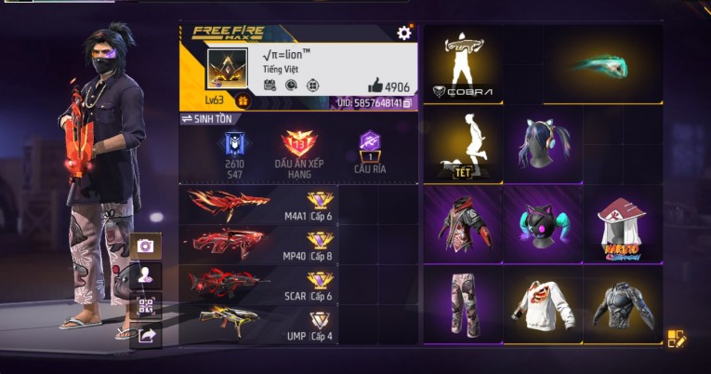Copy the UID using the copy icon

[408, 103]
